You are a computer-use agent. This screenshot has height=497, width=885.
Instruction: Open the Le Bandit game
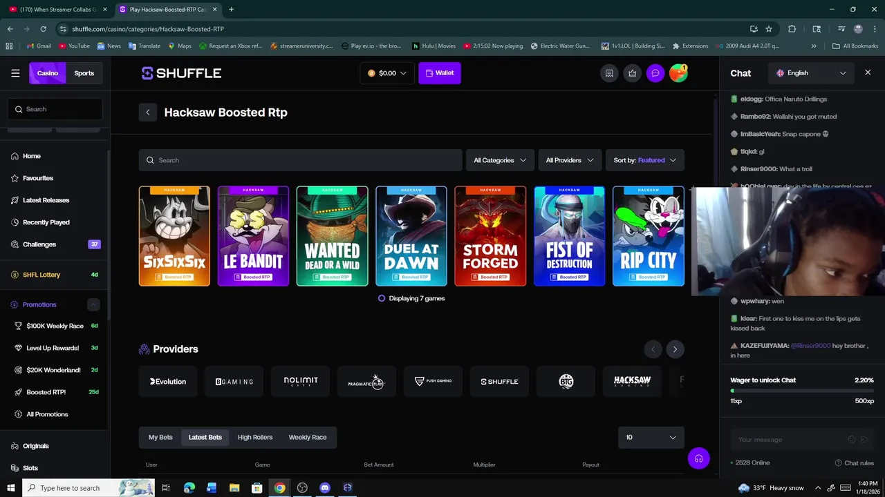click(x=253, y=236)
